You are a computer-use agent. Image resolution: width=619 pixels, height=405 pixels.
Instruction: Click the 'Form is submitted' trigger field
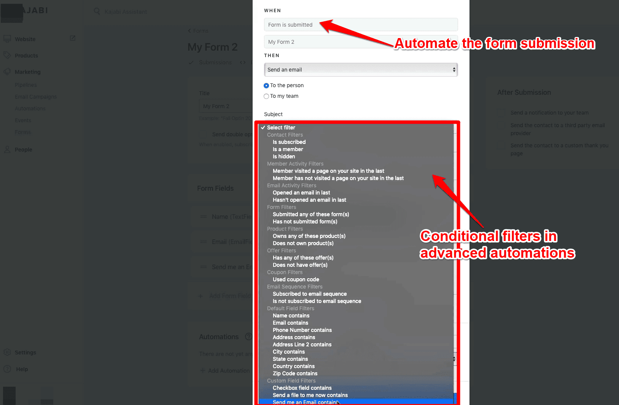(361, 25)
